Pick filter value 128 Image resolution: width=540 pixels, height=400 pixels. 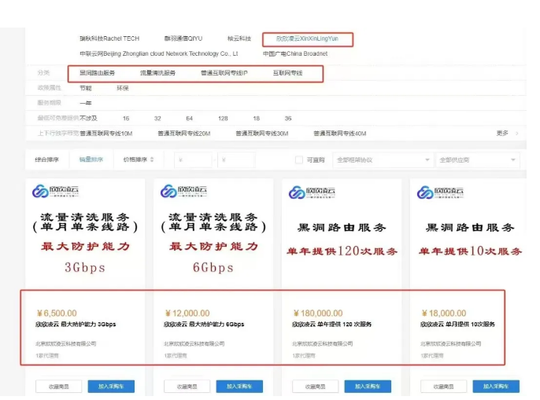click(x=223, y=119)
